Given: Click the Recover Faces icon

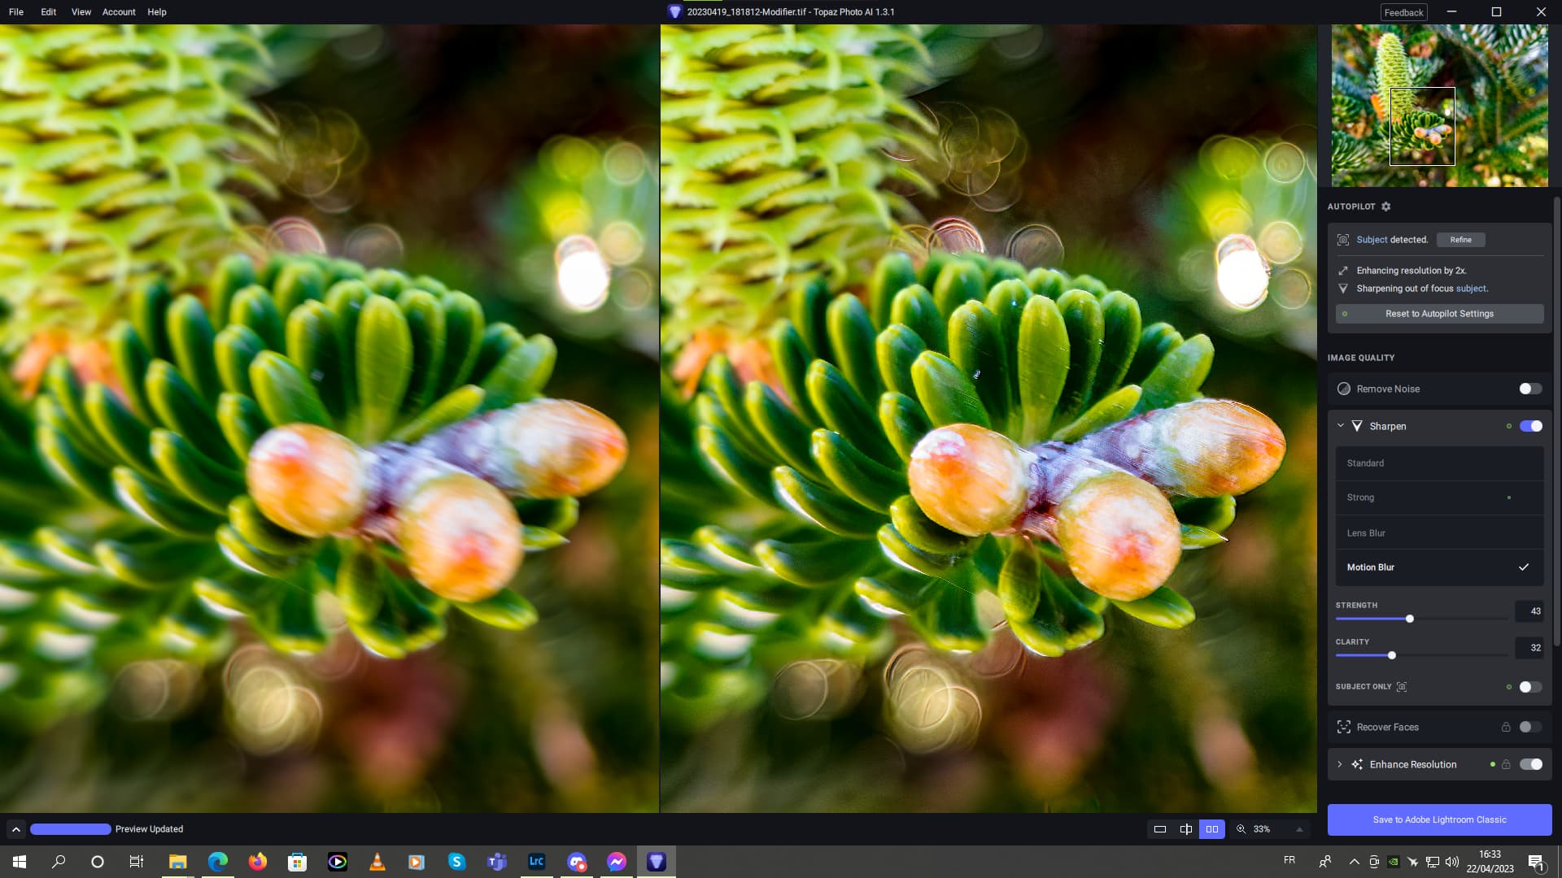Looking at the screenshot, I should [x=1343, y=727].
